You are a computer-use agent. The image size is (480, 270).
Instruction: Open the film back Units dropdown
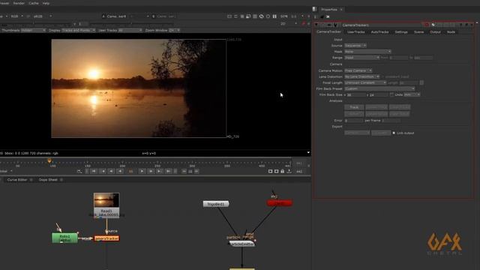click(x=412, y=95)
